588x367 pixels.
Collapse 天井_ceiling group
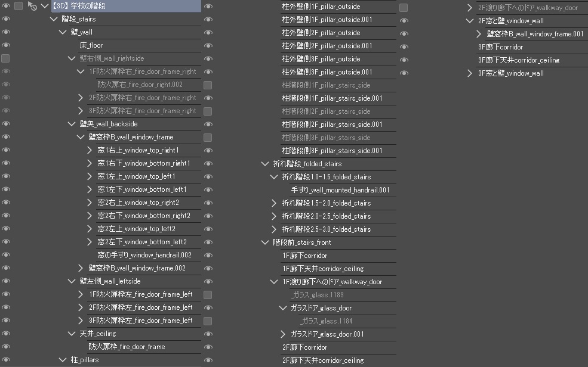point(72,333)
